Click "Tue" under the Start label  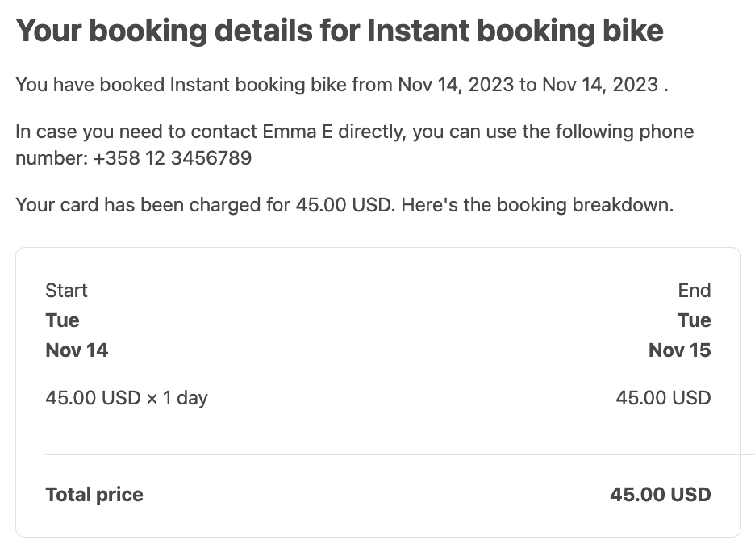pos(62,320)
